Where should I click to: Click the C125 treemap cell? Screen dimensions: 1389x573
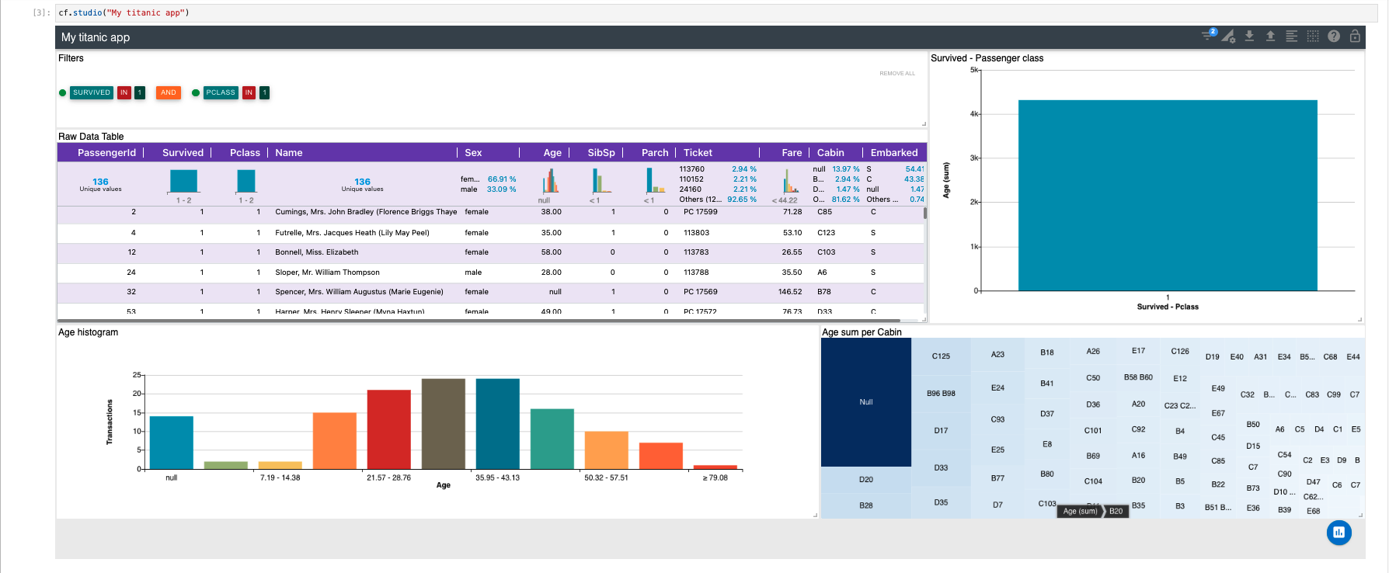[941, 356]
